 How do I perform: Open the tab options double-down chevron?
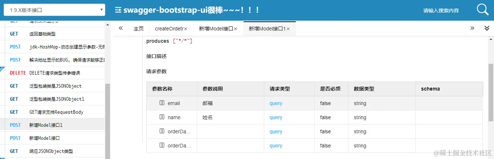click(x=487, y=28)
